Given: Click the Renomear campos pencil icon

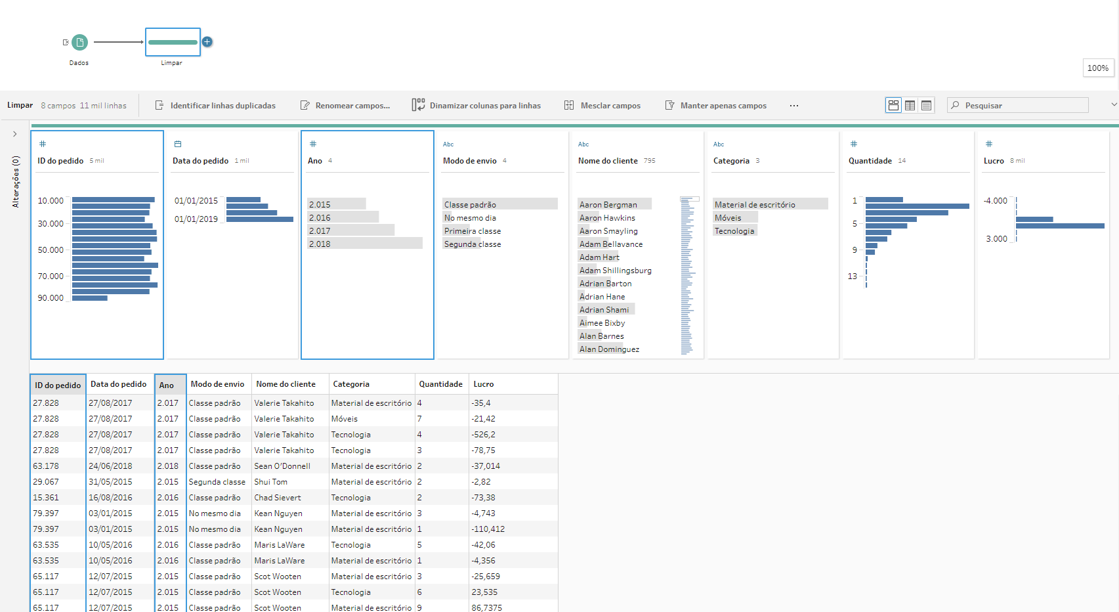Looking at the screenshot, I should [x=305, y=105].
